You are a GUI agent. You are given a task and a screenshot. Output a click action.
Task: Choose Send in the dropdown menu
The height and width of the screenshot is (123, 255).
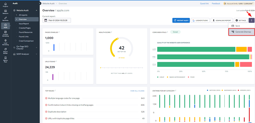(x=241, y=26)
